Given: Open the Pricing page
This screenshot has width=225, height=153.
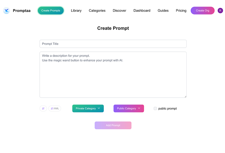Looking at the screenshot, I should click(181, 10).
